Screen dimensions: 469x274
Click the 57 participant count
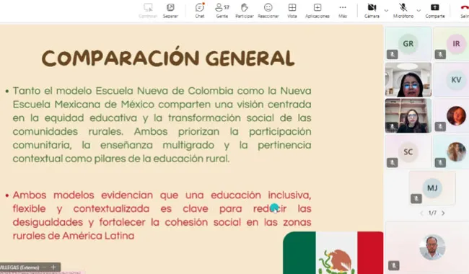point(227,7)
